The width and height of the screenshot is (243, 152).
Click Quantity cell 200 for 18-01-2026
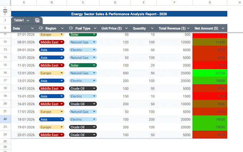point(144,119)
